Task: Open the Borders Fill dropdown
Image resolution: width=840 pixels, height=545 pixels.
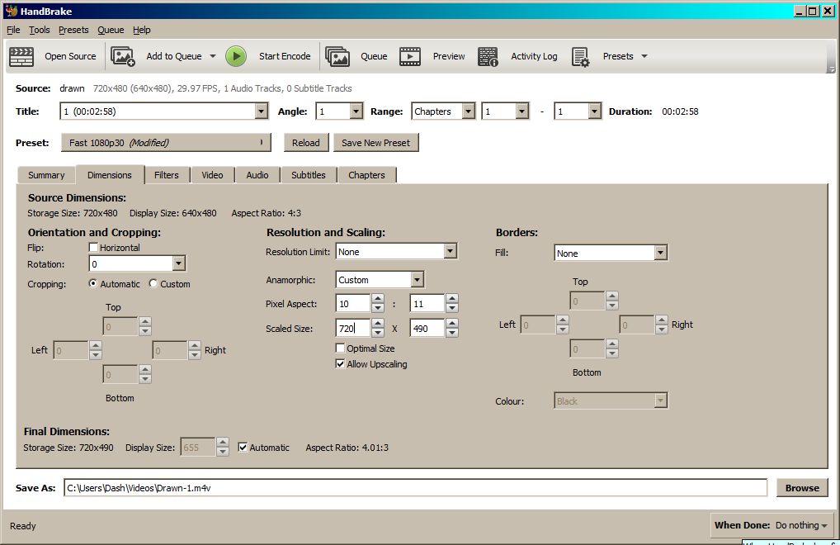Action: click(x=660, y=254)
